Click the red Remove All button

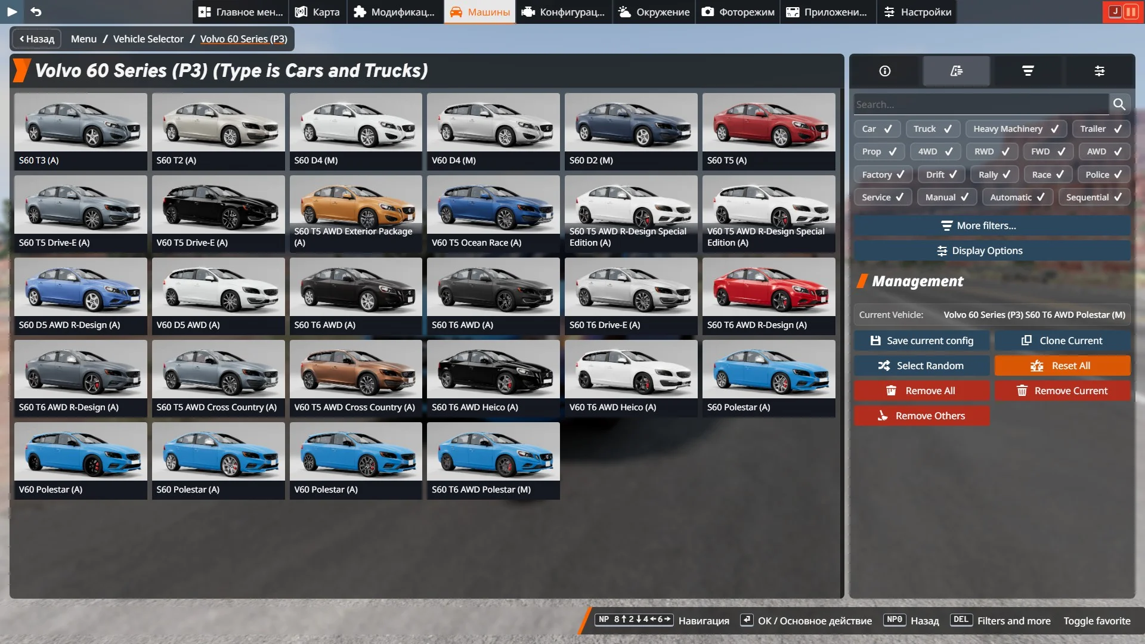(x=921, y=391)
